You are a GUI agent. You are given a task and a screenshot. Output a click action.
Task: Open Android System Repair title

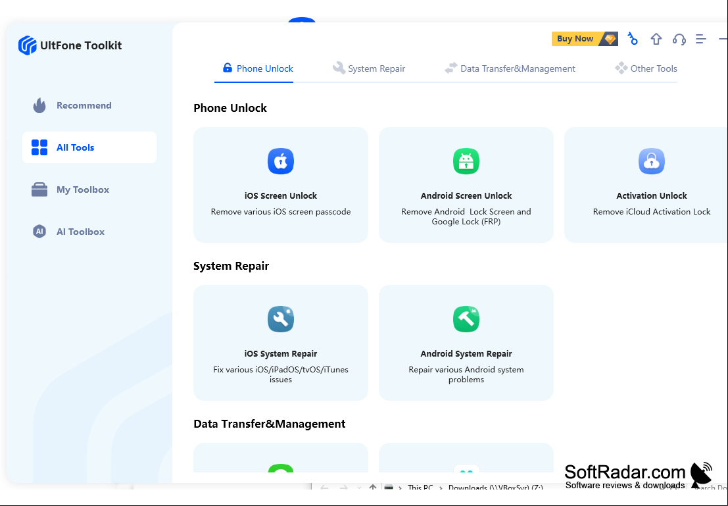click(466, 353)
